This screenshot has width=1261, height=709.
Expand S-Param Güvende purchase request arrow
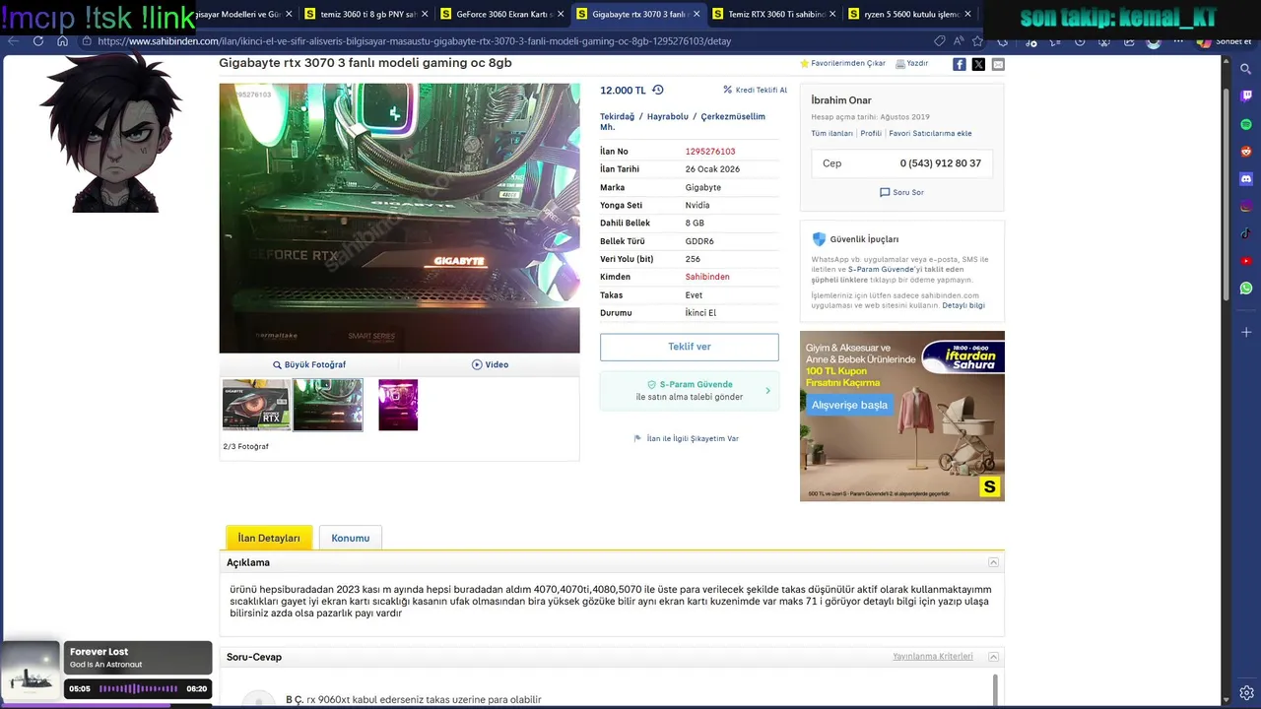(x=767, y=391)
